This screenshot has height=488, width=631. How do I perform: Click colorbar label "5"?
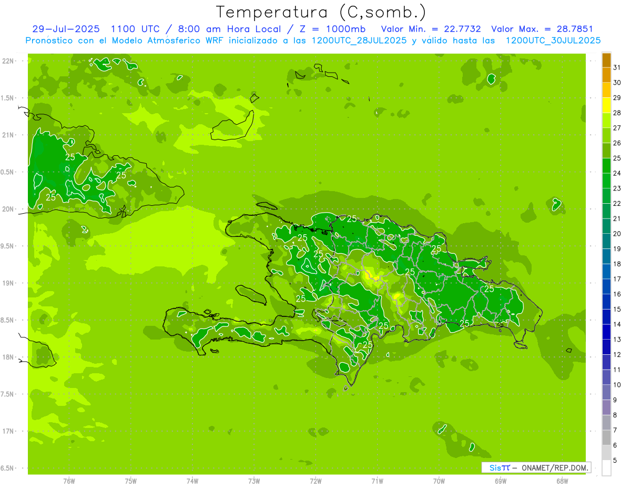pos(615,461)
